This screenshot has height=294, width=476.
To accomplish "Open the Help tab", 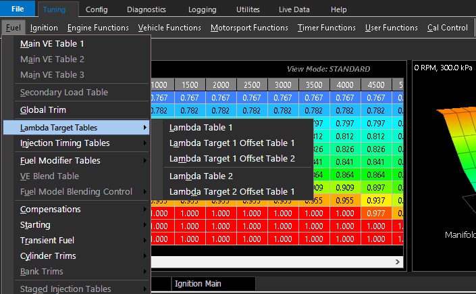I will pos(339,9).
